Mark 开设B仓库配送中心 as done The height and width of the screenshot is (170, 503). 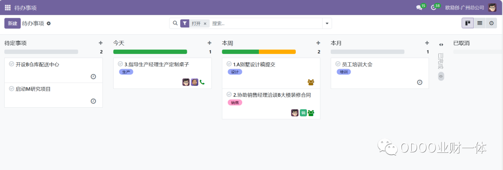(12, 64)
